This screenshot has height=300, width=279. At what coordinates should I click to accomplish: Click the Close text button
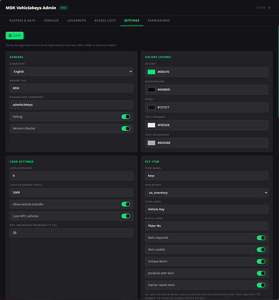click(261, 8)
